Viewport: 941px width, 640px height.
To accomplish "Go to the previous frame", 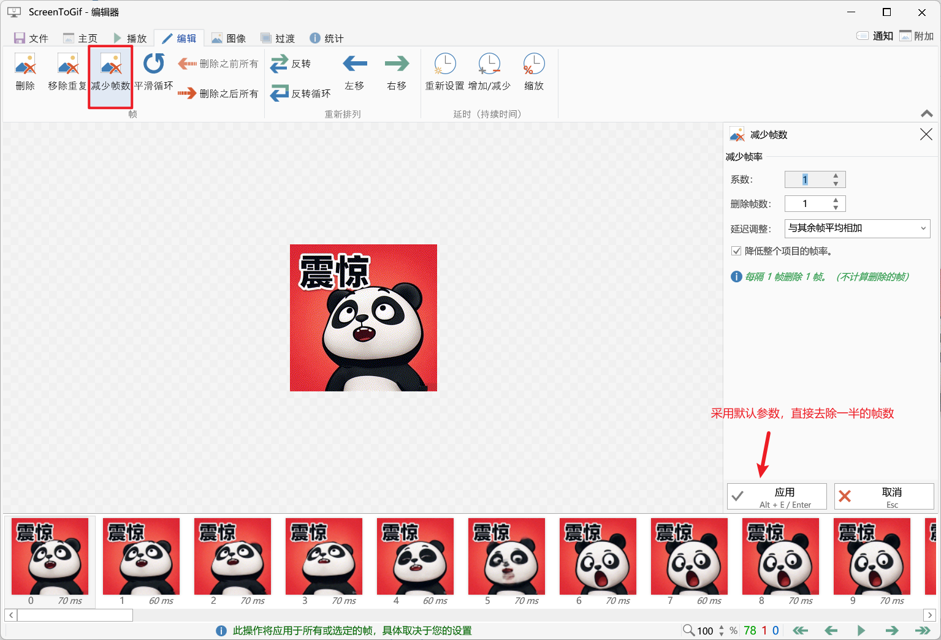I will coord(831,630).
